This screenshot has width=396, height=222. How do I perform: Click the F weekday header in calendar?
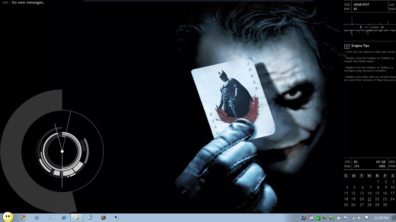point(385,176)
